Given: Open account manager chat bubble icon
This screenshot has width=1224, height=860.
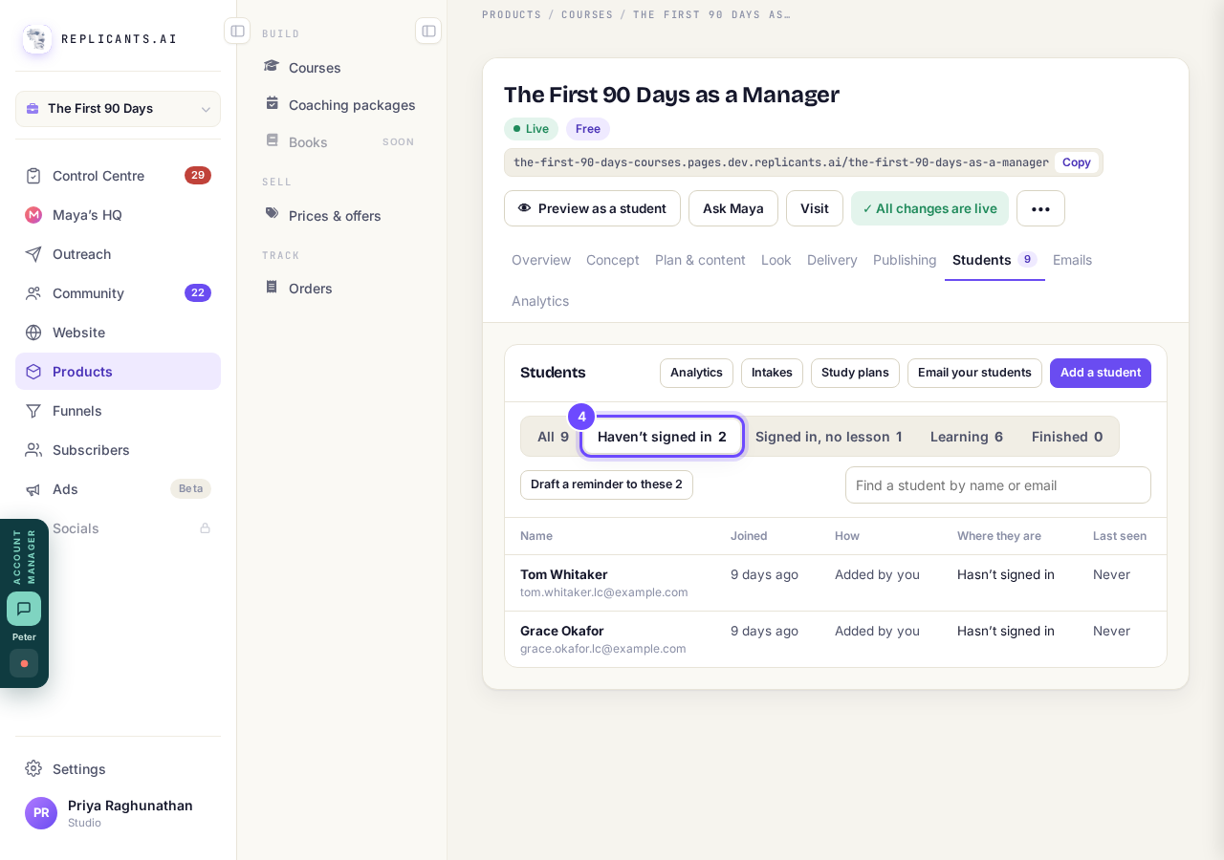Looking at the screenshot, I should click(24, 609).
